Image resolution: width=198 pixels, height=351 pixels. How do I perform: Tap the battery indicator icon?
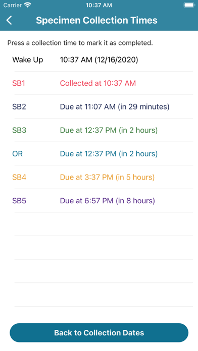(189, 5)
